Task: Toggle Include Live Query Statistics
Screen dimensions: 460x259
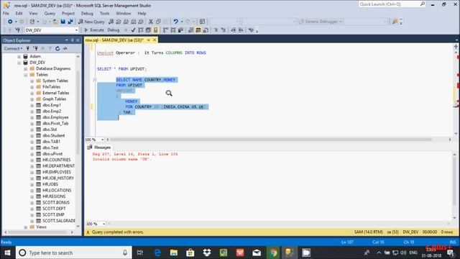Action: [173, 30]
